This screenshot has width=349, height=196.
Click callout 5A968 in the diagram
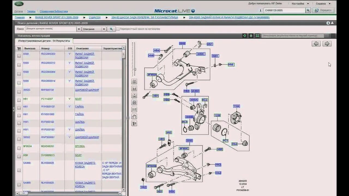[195, 91]
